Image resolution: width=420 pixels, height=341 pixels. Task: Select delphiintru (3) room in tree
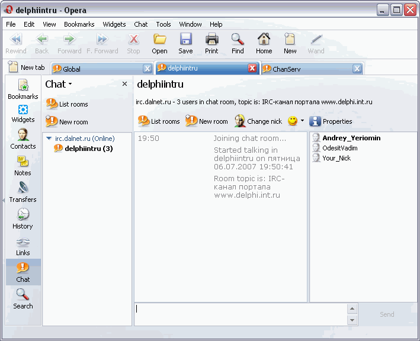(84, 149)
